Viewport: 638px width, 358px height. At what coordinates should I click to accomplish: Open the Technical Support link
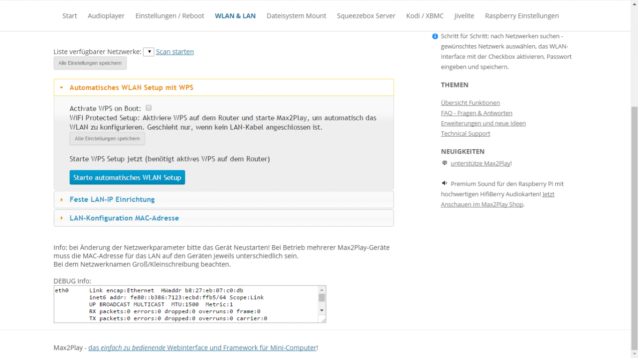(x=466, y=134)
